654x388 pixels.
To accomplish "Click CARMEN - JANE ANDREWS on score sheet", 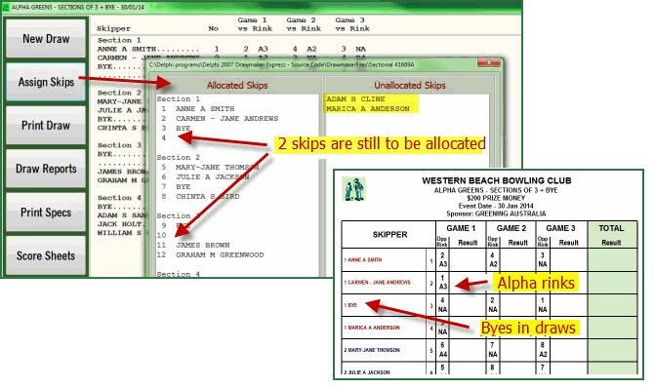I will (x=378, y=282).
